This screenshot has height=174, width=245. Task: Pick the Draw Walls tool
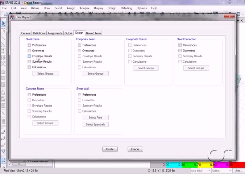coord(3,92)
